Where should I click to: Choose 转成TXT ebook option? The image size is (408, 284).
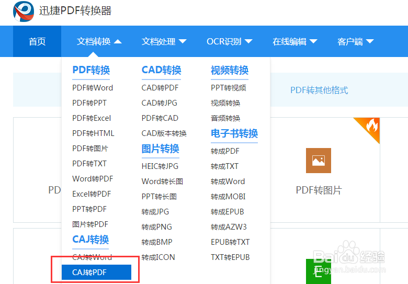224,166
